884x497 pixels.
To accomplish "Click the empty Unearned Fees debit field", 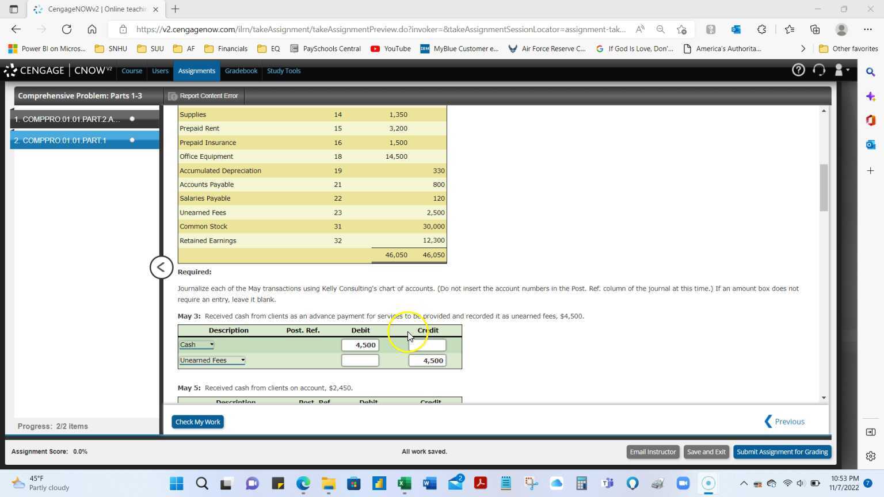I will [x=360, y=360].
